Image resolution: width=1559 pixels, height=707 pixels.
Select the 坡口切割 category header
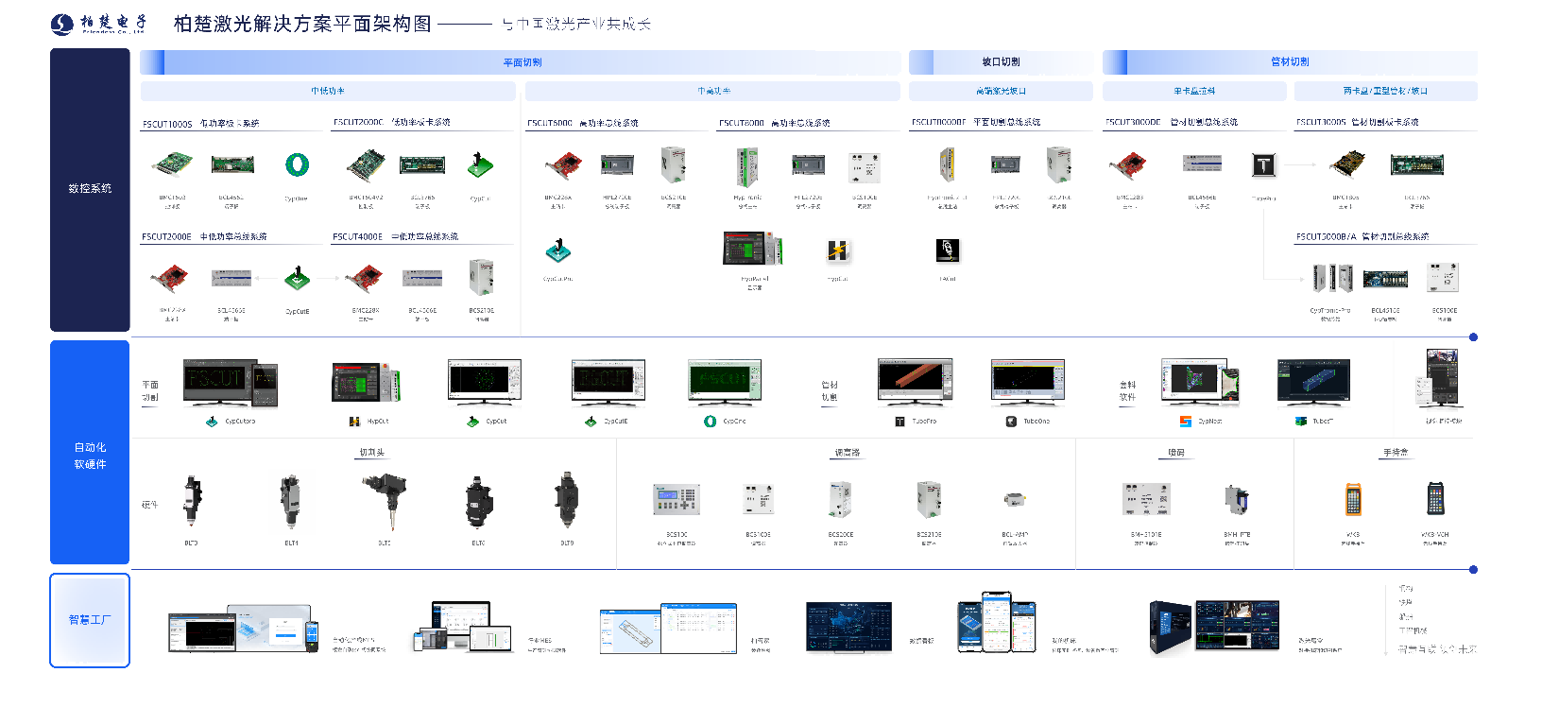tap(1001, 62)
